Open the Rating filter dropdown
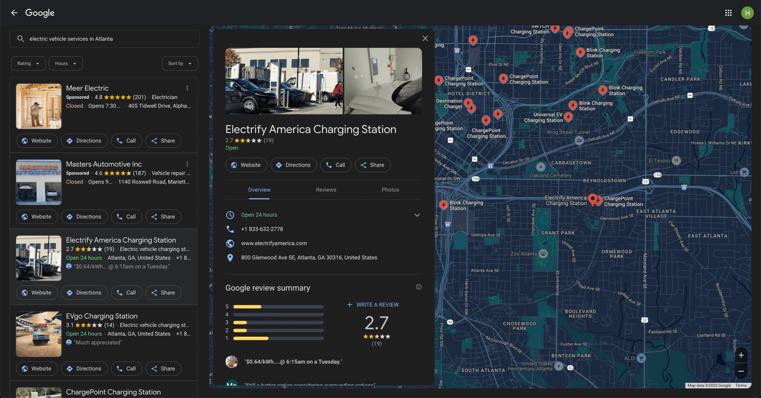This screenshot has height=398, width=761. (29, 64)
